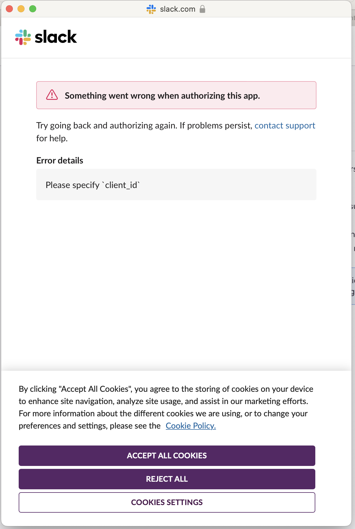This screenshot has height=529, width=355.
Task: Open the Cookie Policy link
Action: 190,426
